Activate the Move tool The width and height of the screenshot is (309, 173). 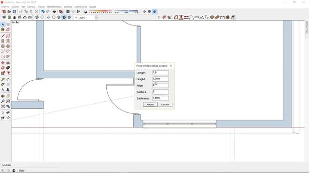pos(3,63)
